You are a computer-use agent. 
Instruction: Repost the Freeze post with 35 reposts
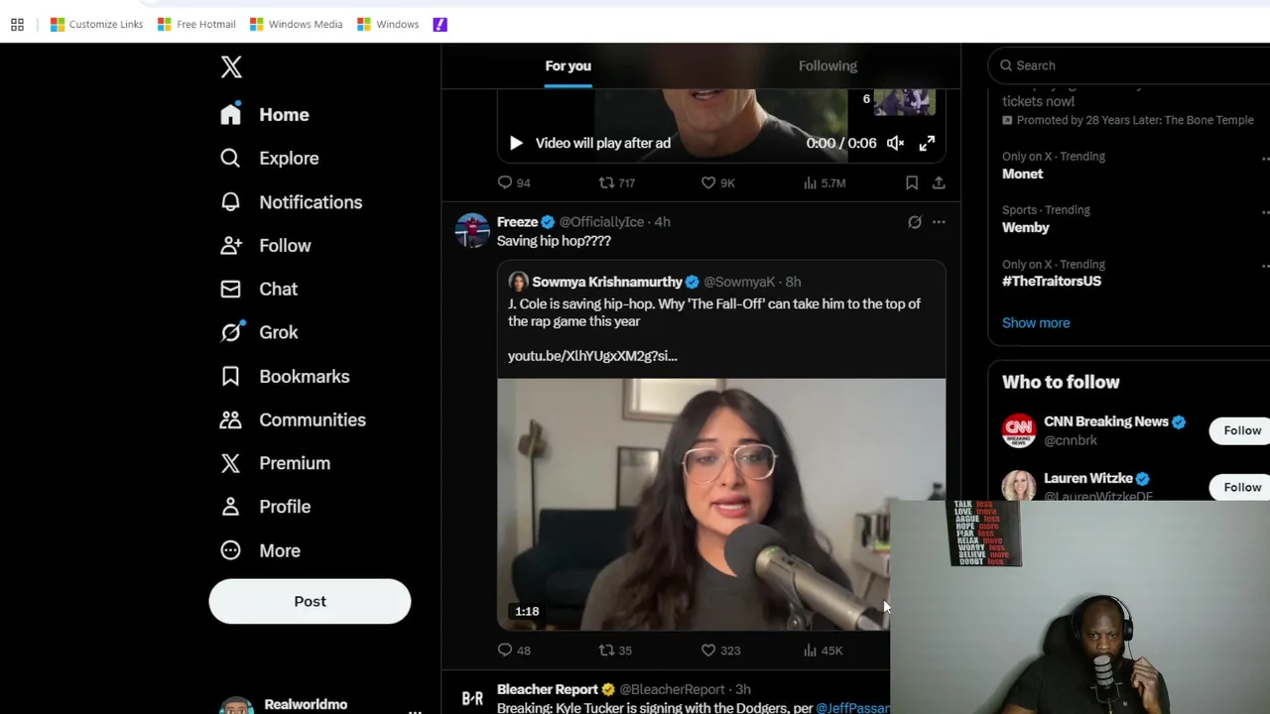pyautogui.click(x=615, y=651)
